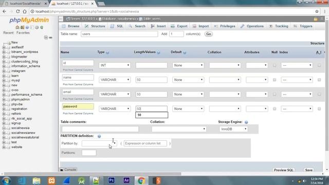Viewport: 329px width, 185px height.
Task: Open Default dropdown for name row
Action: point(188,80)
